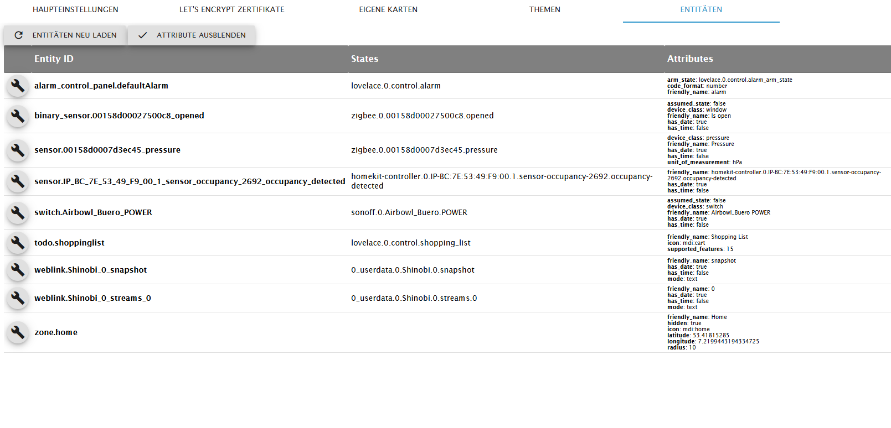
Task: Switch to the Haupteinstellungen tab
Action: [75, 9]
